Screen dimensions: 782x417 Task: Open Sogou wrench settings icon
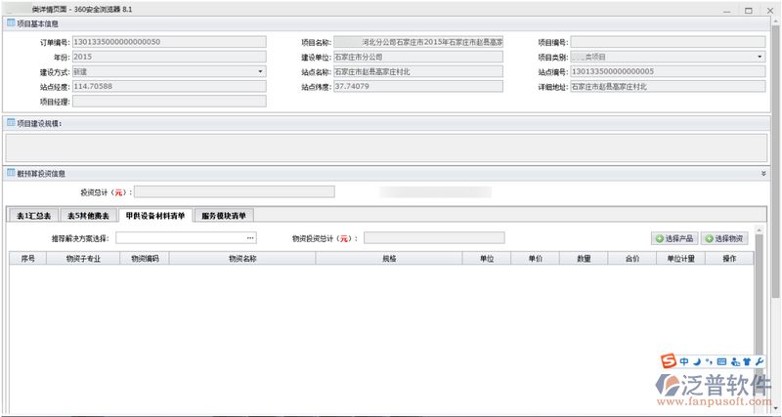[x=760, y=361]
